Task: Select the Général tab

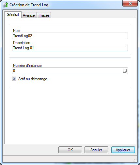Action: (13, 15)
